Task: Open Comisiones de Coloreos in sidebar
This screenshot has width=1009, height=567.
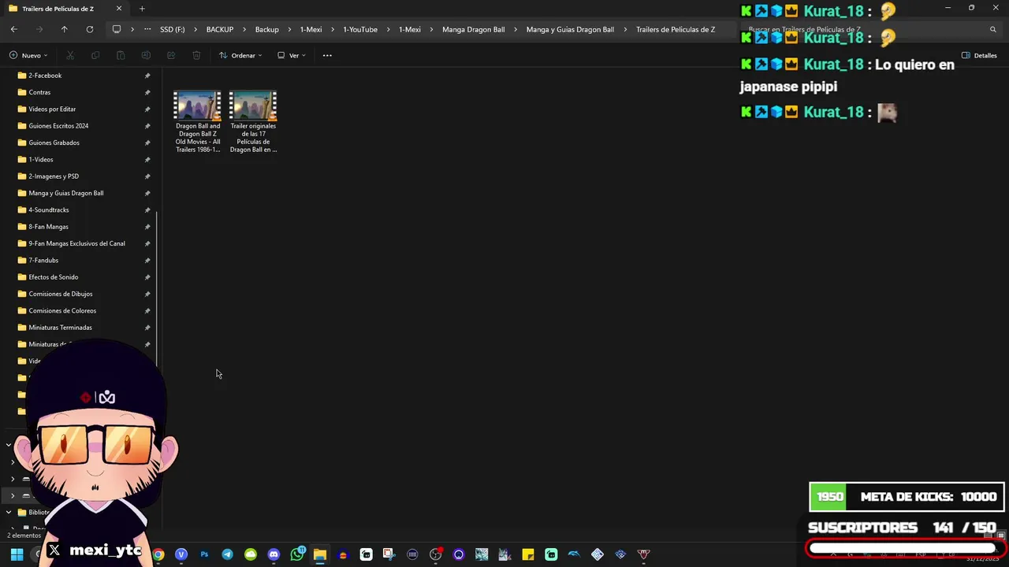Action: [x=62, y=311]
